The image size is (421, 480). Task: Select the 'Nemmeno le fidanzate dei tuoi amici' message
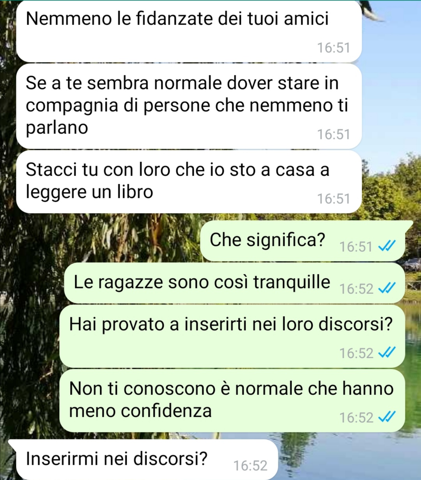pyautogui.click(x=189, y=31)
